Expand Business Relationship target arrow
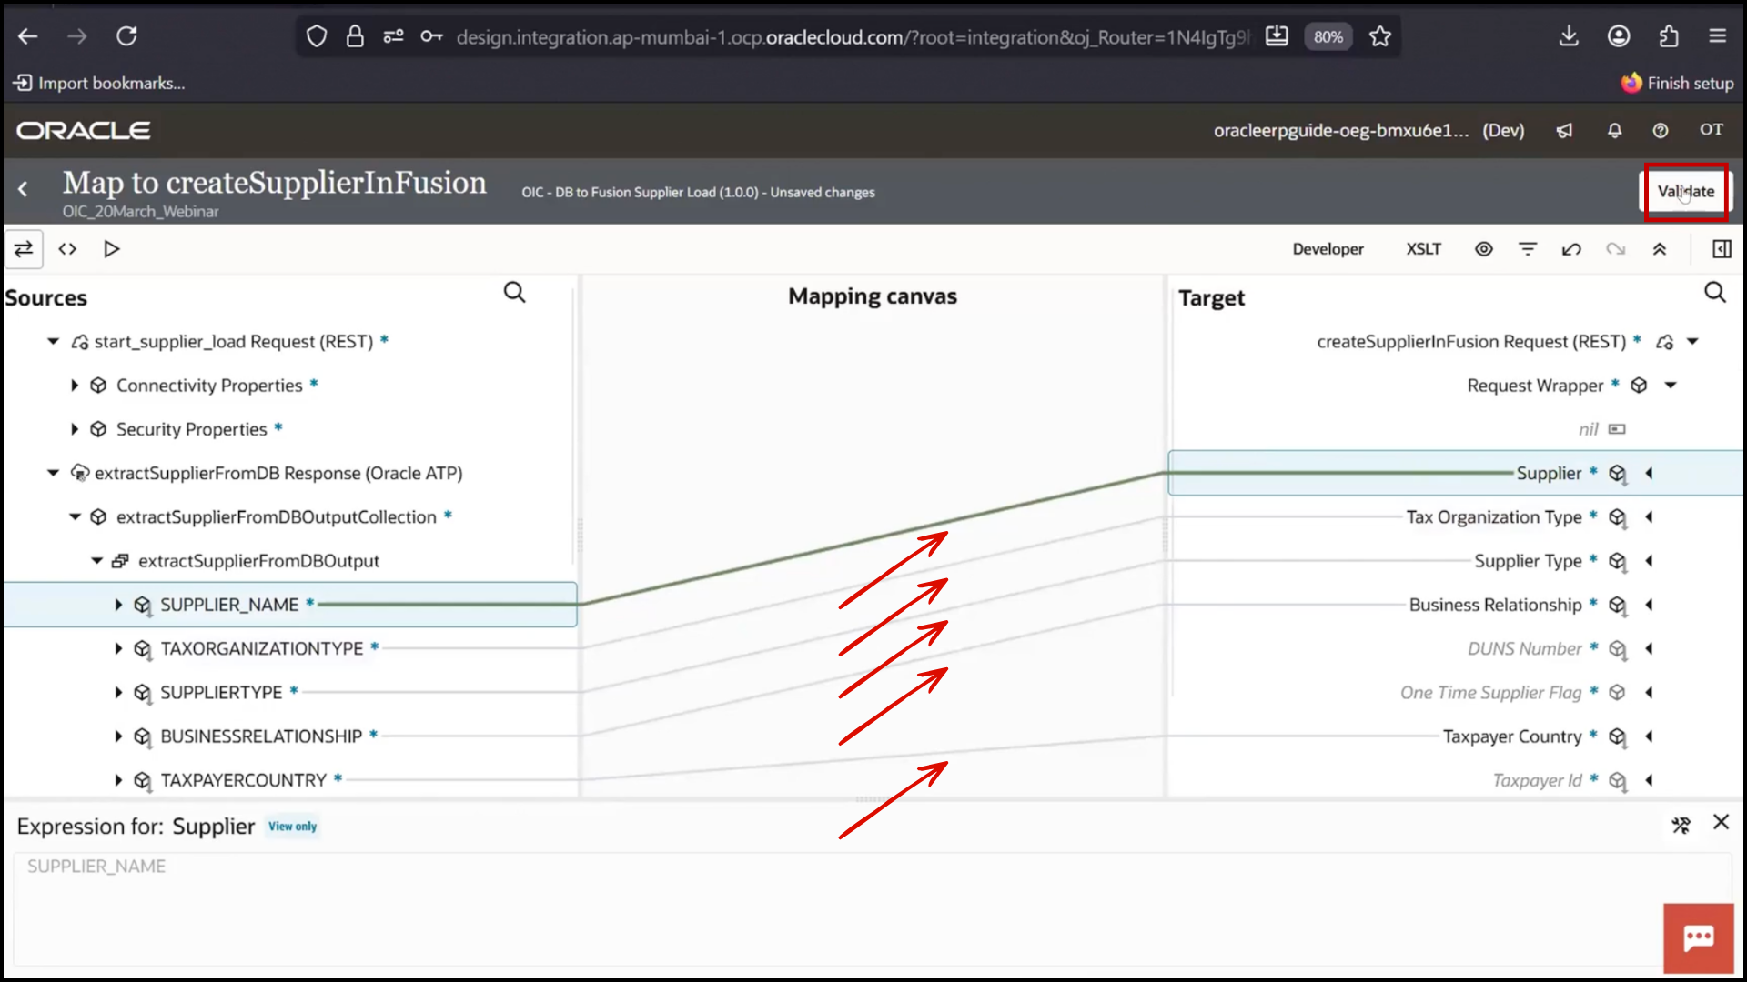This screenshot has height=982, width=1747. [x=1649, y=605]
